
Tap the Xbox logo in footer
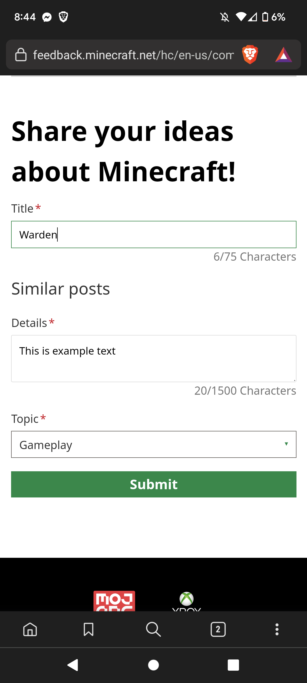click(186, 601)
